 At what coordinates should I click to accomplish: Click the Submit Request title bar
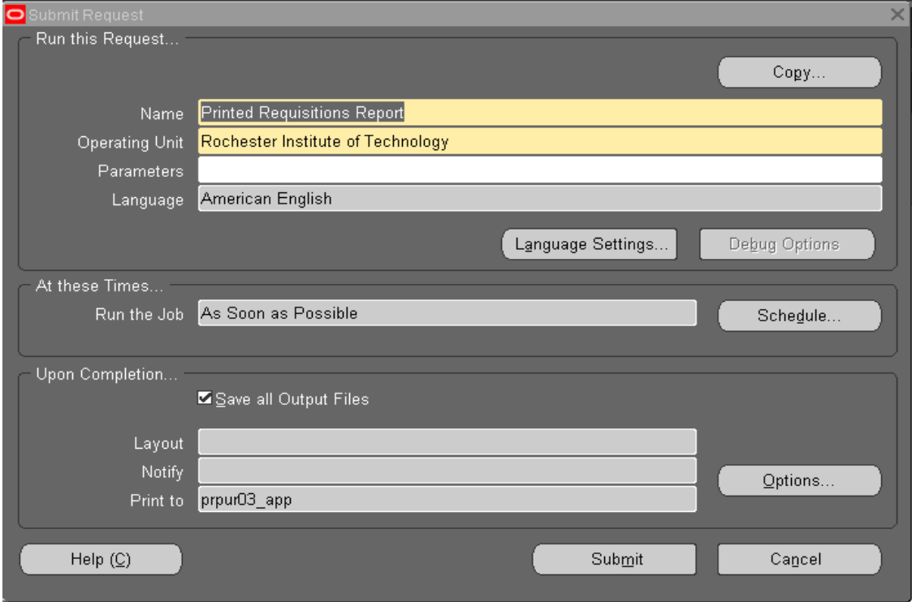click(x=406, y=14)
